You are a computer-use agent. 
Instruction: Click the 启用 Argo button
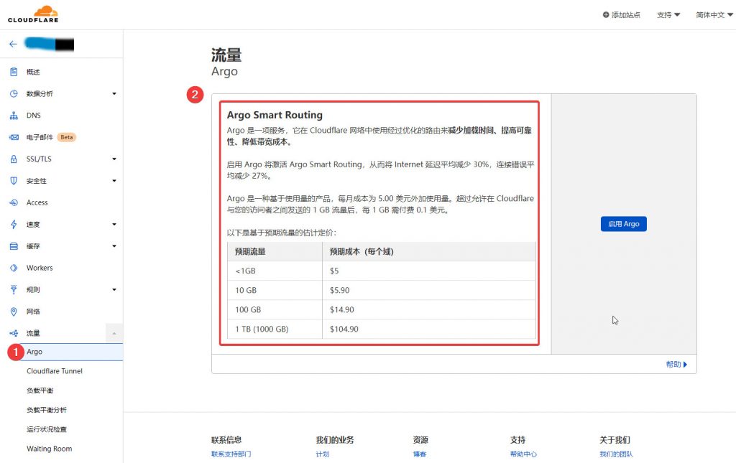click(623, 223)
